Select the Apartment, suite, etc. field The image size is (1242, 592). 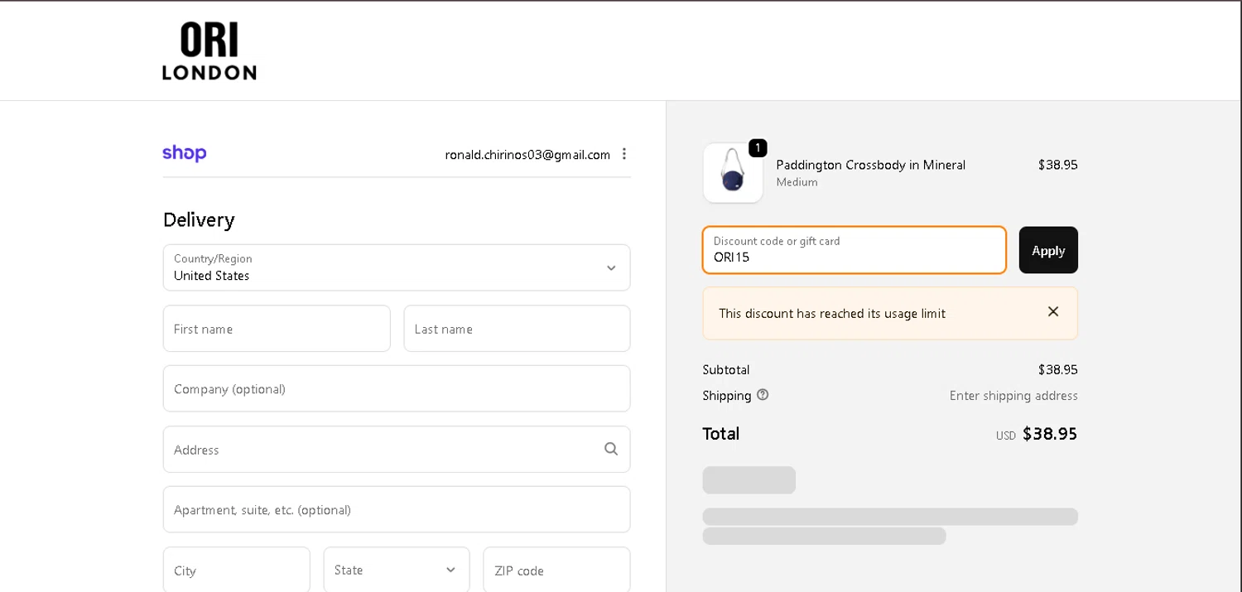(397, 509)
